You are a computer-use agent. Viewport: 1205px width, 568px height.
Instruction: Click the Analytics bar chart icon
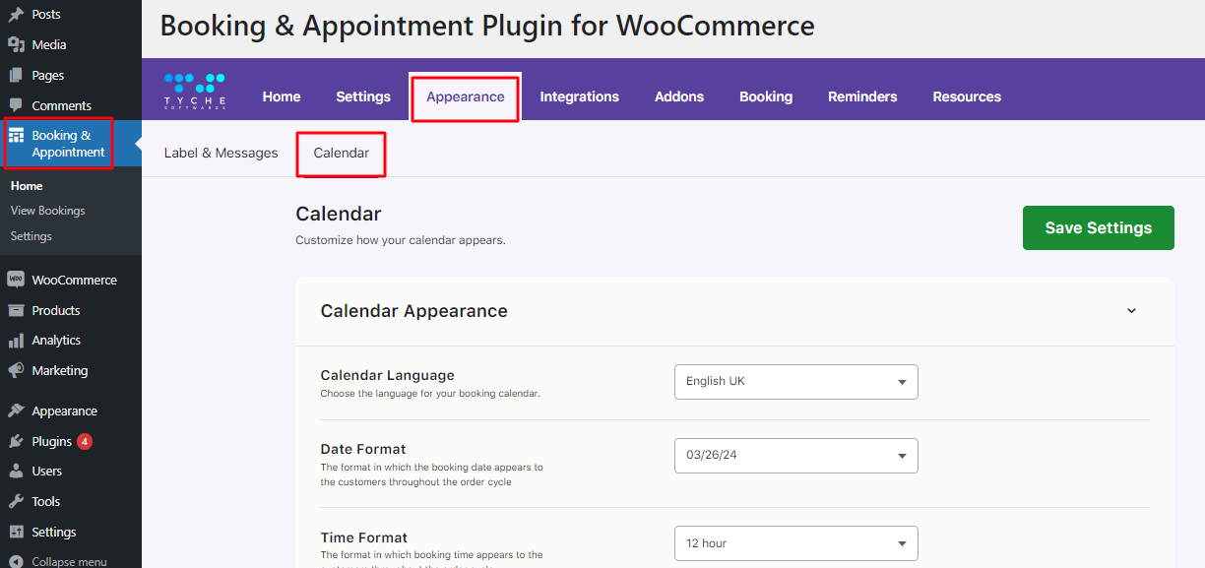click(16, 341)
